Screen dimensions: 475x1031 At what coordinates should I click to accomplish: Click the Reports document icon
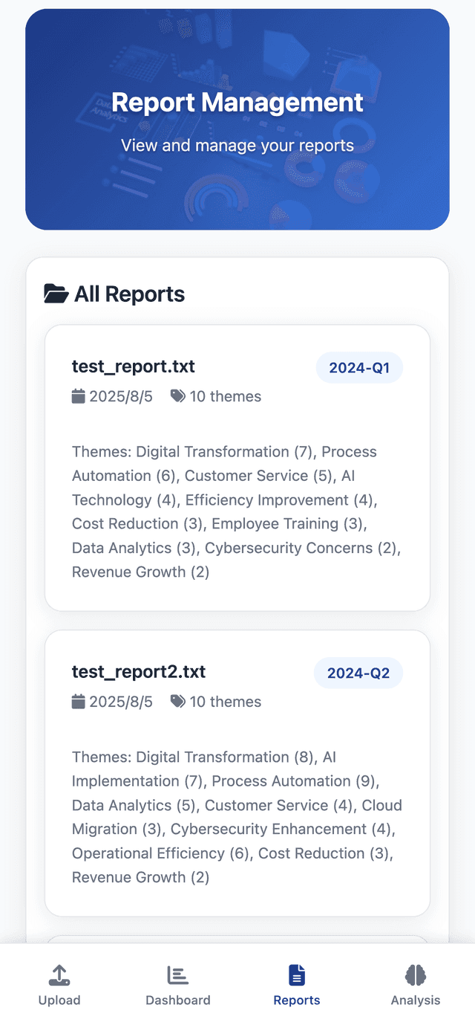[x=297, y=975]
